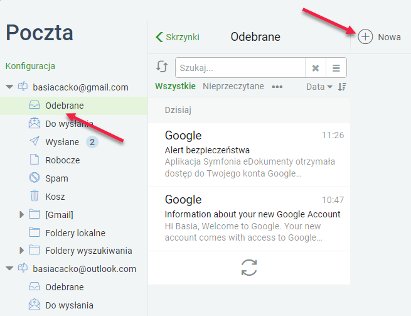Click the Wysłane count badge 2
The image size is (411, 316).
pos(92,142)
